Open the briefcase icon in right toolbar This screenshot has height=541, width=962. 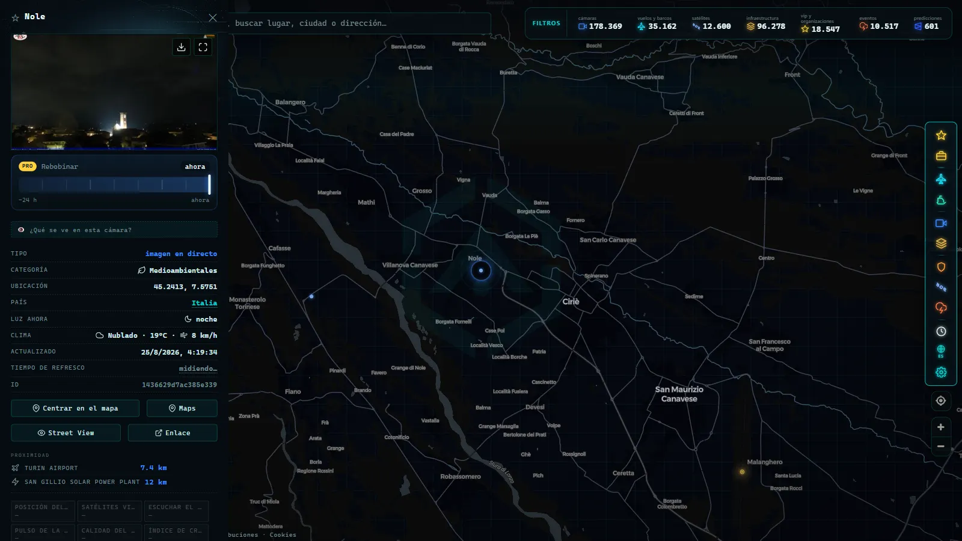(941, 156)
